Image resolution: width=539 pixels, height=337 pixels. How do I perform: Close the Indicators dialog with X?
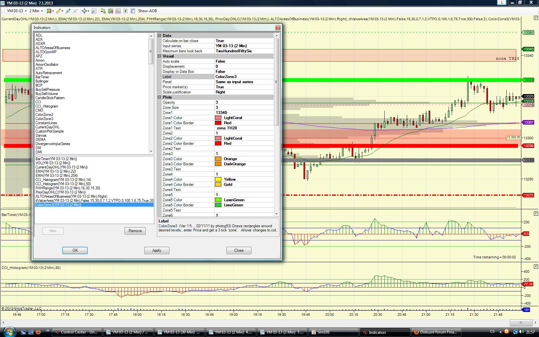coord(278,28)
